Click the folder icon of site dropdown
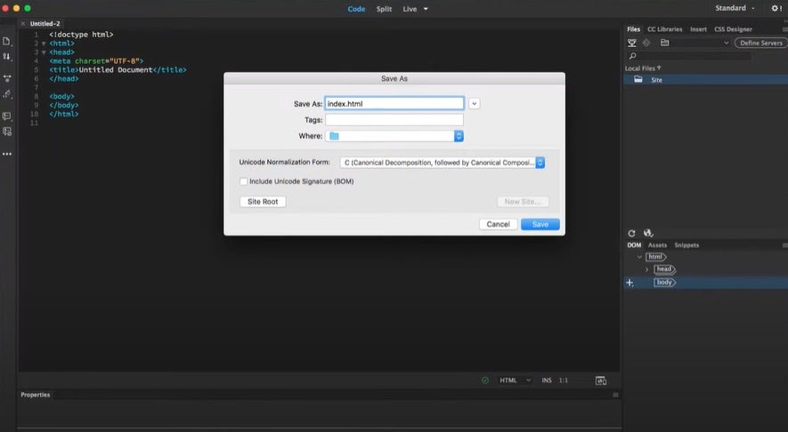Screen dimensions: 788x432 coord(664,43)
